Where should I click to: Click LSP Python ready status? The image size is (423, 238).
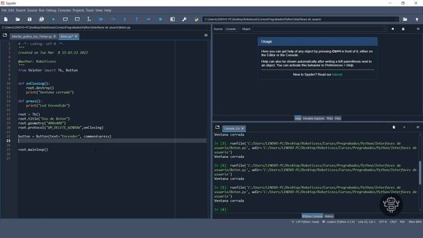(x=305, y=222)
